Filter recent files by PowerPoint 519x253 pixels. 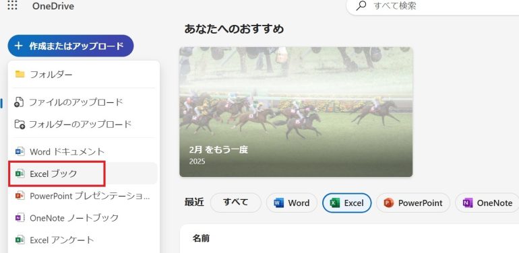click(413, 203)
